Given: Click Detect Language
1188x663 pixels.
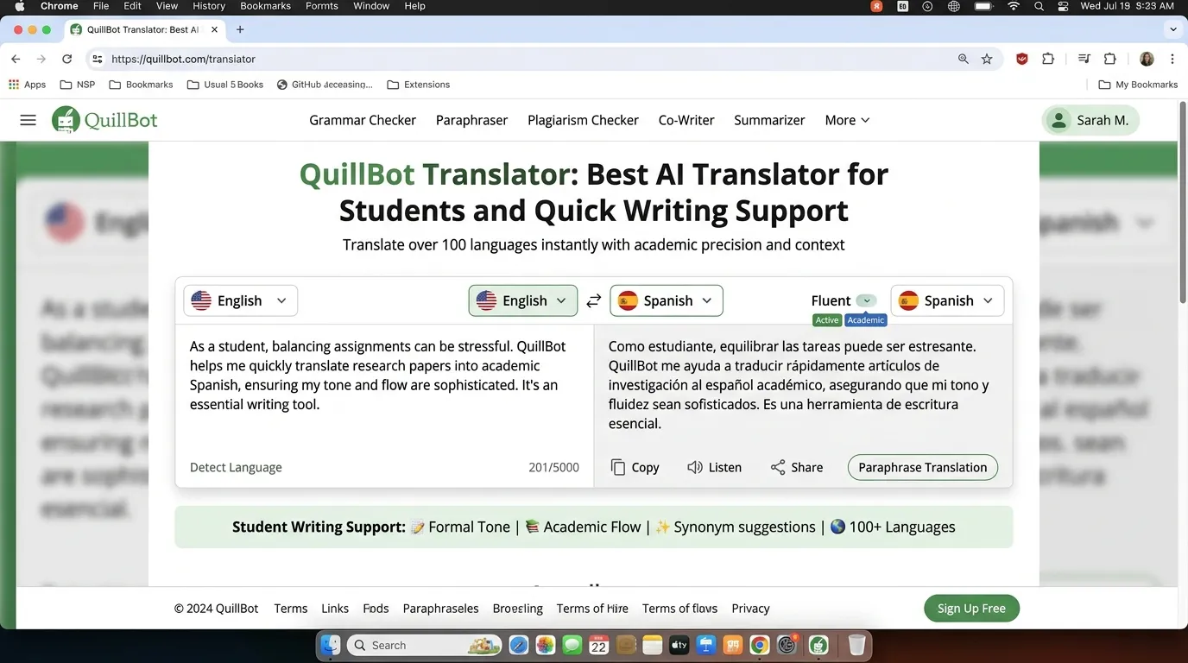Looking at the screenshot, I should pyautogui.click(x=236, y=467).
